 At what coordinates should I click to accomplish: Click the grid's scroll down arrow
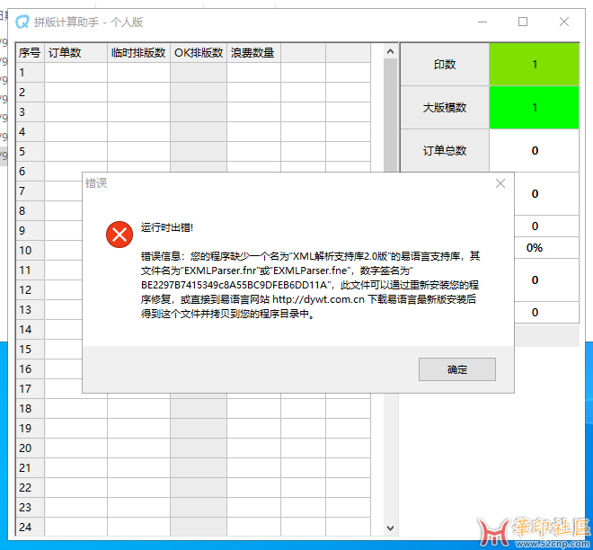click(391, 528)
